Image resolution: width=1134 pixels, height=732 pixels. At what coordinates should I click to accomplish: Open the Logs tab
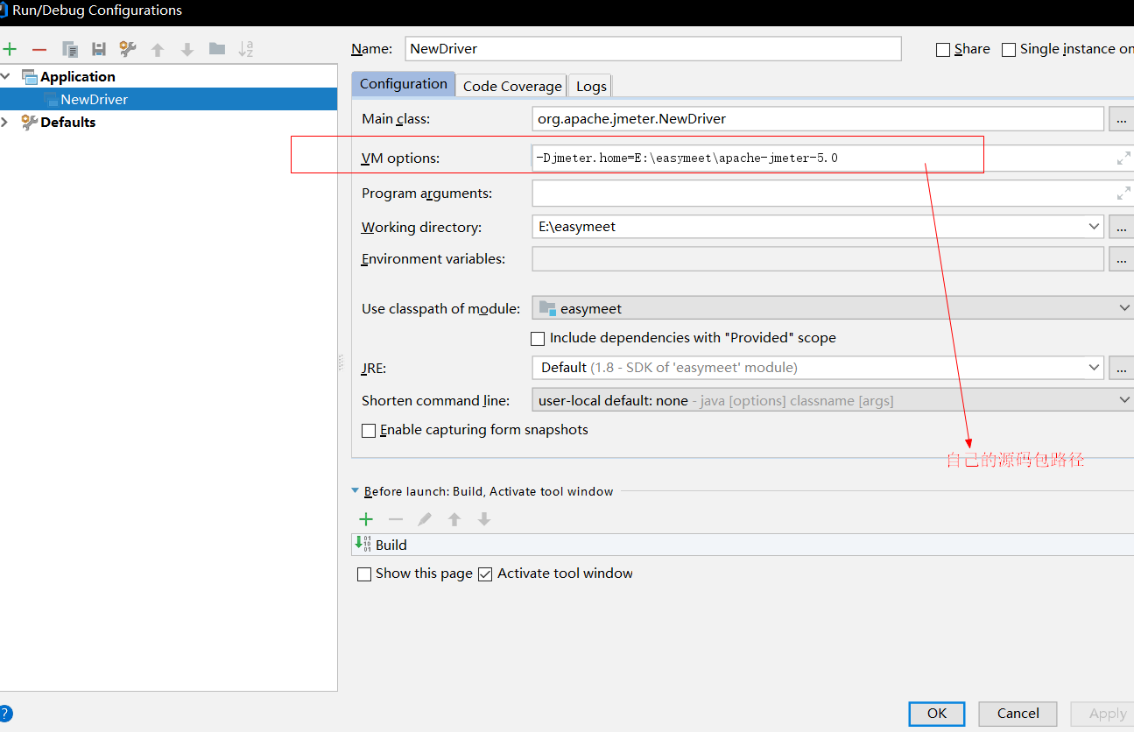pos(591,86)
